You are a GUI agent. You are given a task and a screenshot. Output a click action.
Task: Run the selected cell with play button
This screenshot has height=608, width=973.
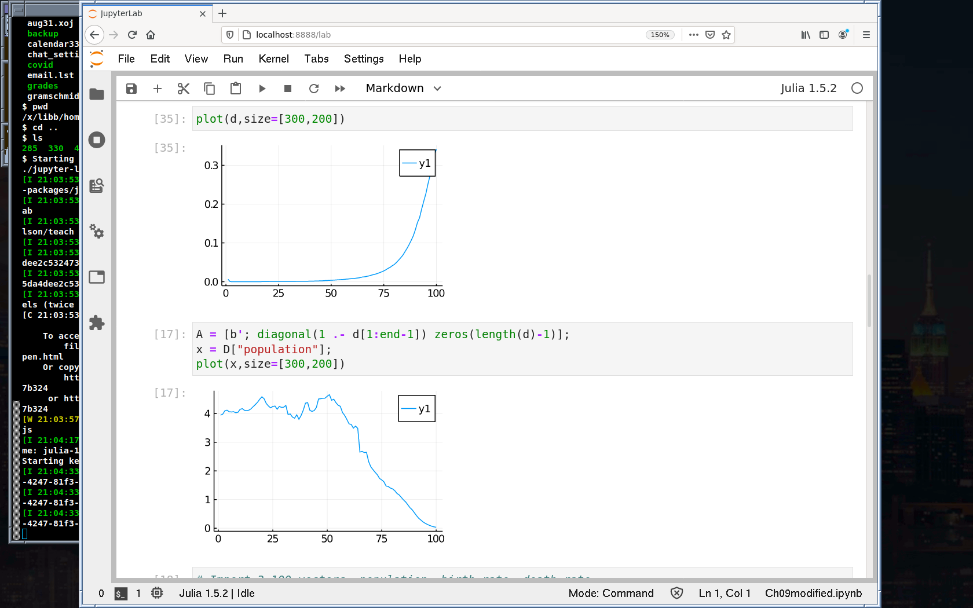click(262, 89)
